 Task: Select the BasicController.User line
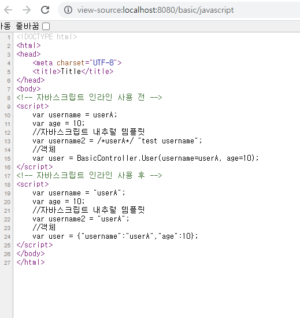point(146,158)
